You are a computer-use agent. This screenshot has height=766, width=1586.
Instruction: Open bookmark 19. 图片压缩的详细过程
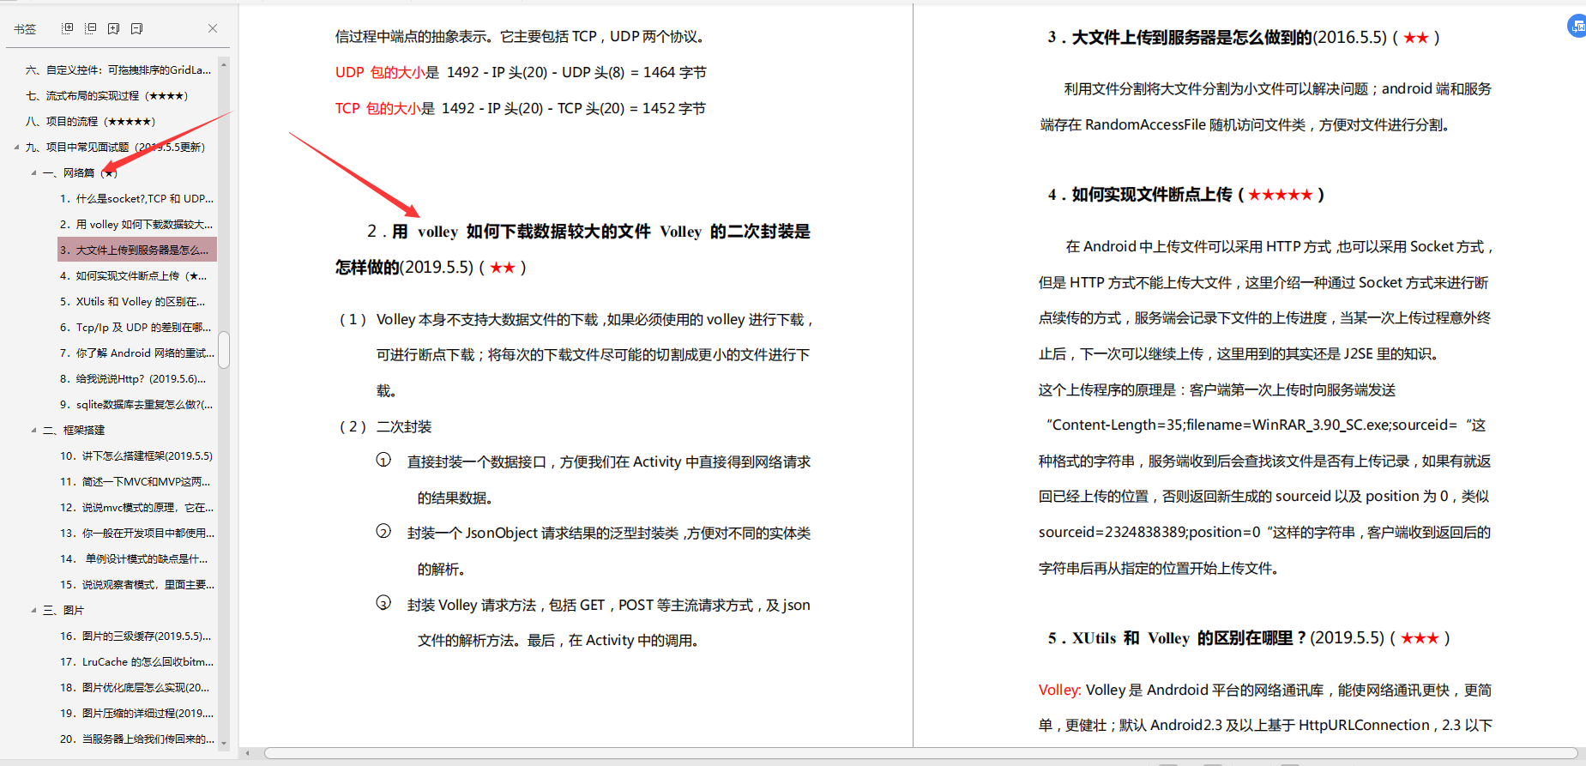click(137, 713)
